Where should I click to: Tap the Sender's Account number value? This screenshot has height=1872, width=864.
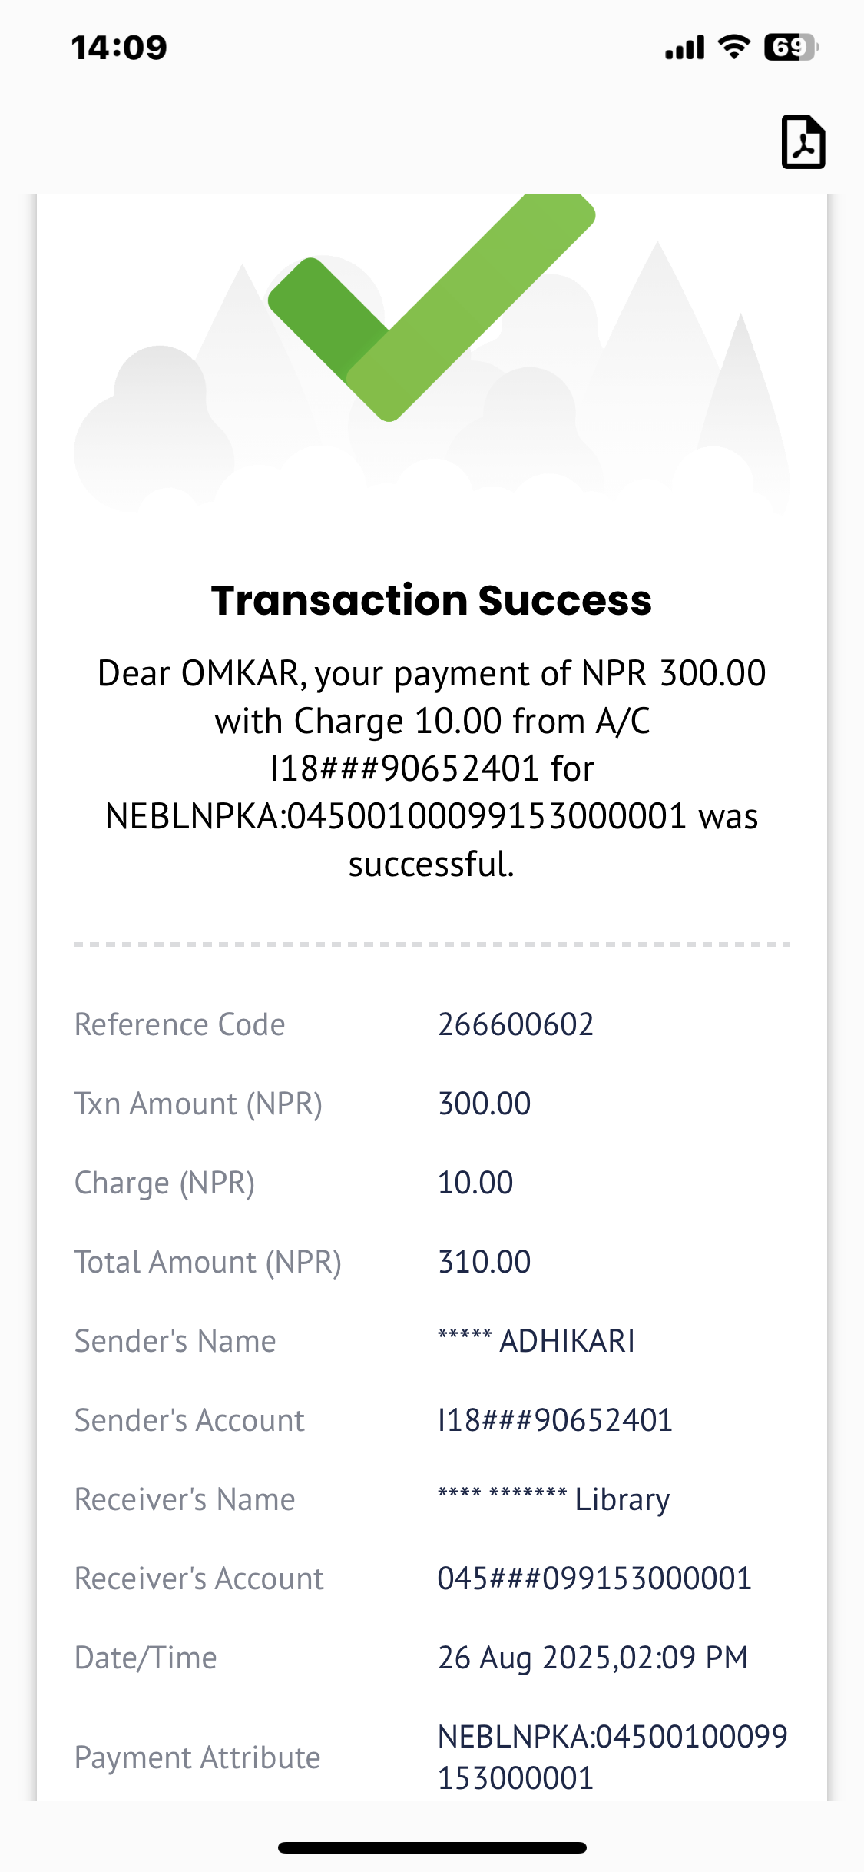[554, 1420]
